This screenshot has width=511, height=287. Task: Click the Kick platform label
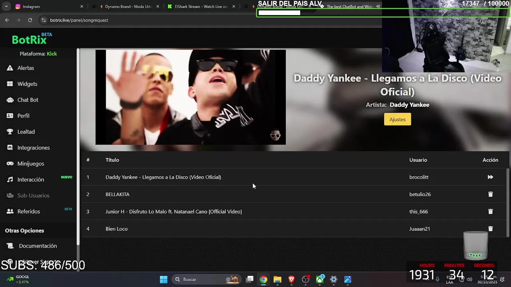[52, 54]
